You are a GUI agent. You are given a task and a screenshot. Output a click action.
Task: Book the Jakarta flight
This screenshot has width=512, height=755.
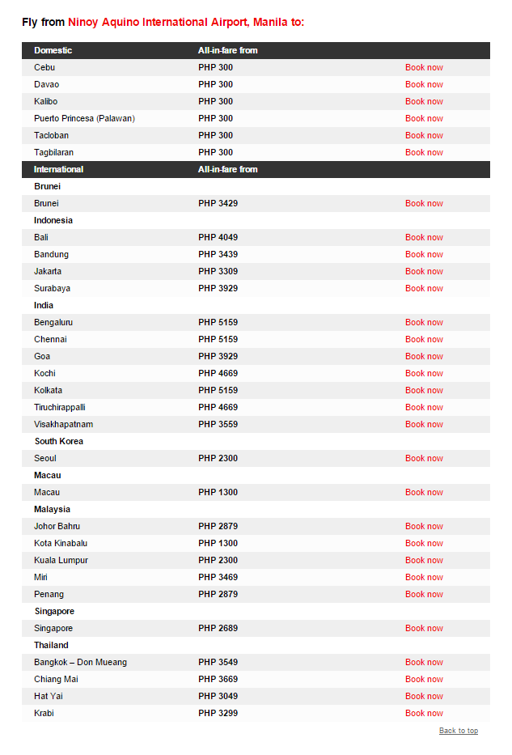424,272
